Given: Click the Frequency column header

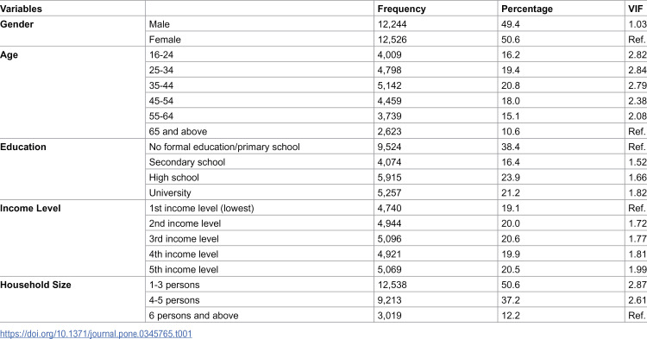Looking at the screenshot, I should point(401,9).
